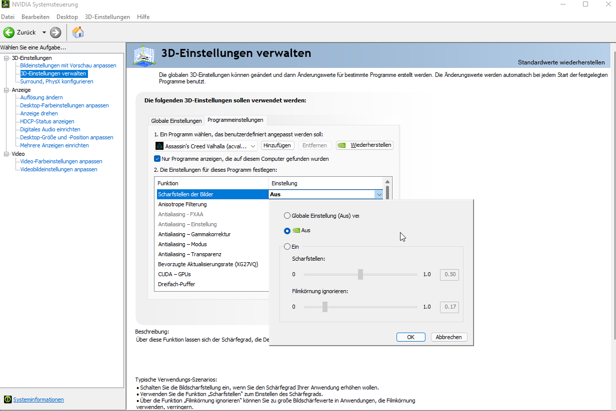Choose Globale Einstellung (Aus) verwenden
Screen dimensions: 616x411
click(287, 215)
